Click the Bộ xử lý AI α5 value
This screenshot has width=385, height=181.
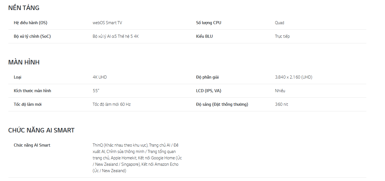click(115, 36)
